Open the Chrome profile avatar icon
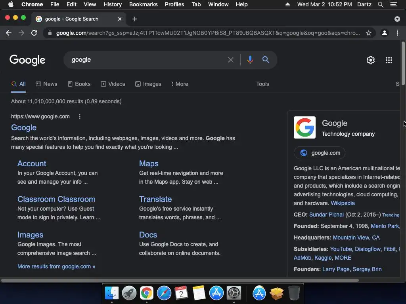Screen dimensions: 406x304 385,33
